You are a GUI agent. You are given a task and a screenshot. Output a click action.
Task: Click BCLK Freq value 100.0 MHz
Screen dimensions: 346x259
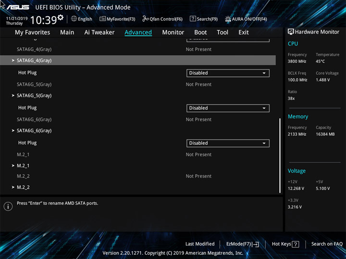tap(297, 80)
